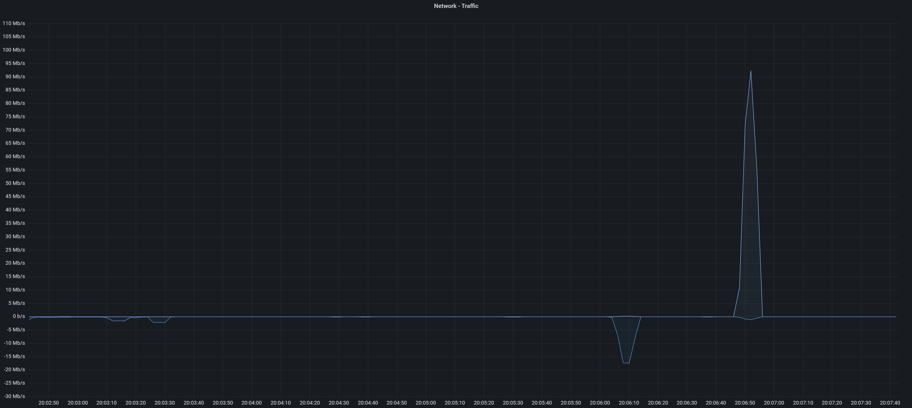Select the 75 Mb/s y-axis label
912x408 pixels.
(x=15, y=117)
